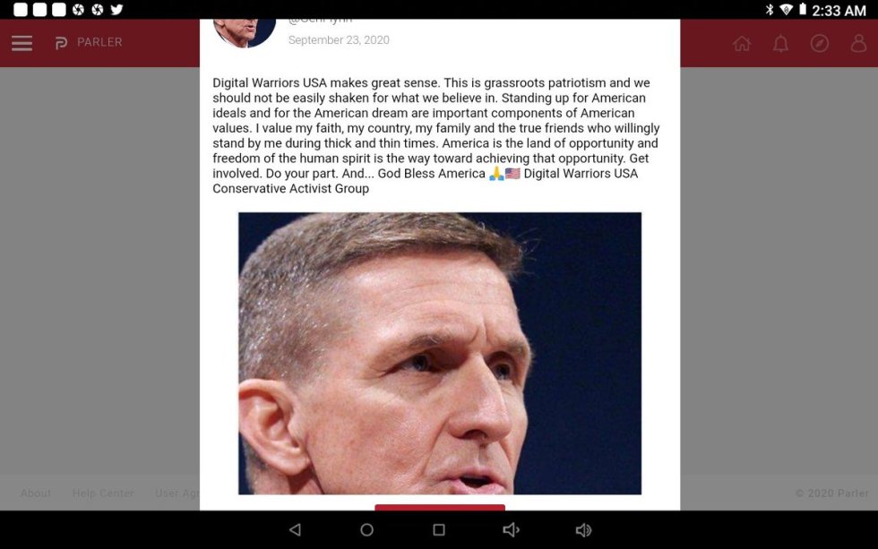The image size is (878, 549).
Task: Open the About footer link
Action: pos(36,493)
